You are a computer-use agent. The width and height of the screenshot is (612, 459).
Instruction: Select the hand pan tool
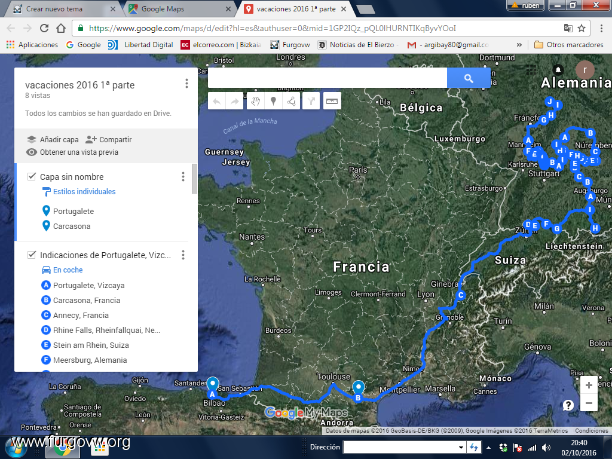(256, 102)
